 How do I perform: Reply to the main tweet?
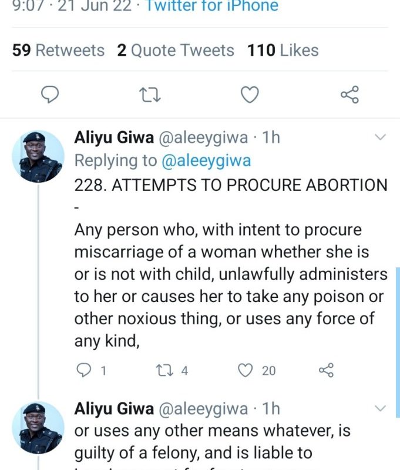click(x=52, y=94)
